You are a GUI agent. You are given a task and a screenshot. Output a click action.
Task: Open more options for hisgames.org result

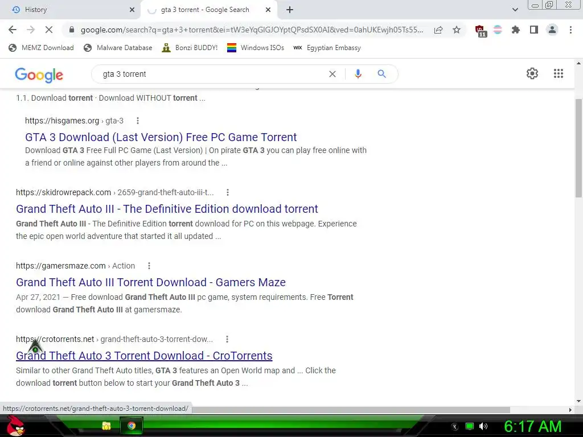[x=138, y=121]
